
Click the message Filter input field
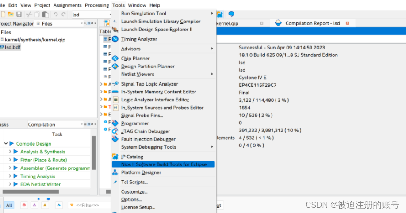point(89,205)
